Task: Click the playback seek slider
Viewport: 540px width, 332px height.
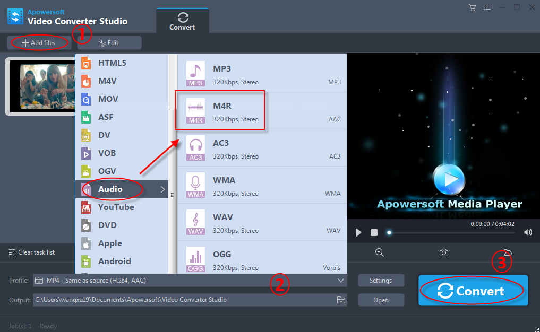Action: tap(451, 232)
